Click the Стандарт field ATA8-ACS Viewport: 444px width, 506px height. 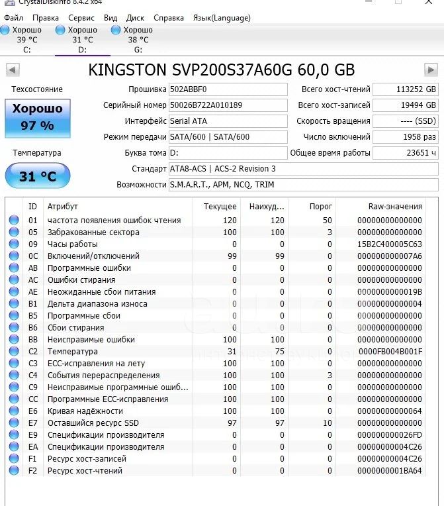[304, 169]
